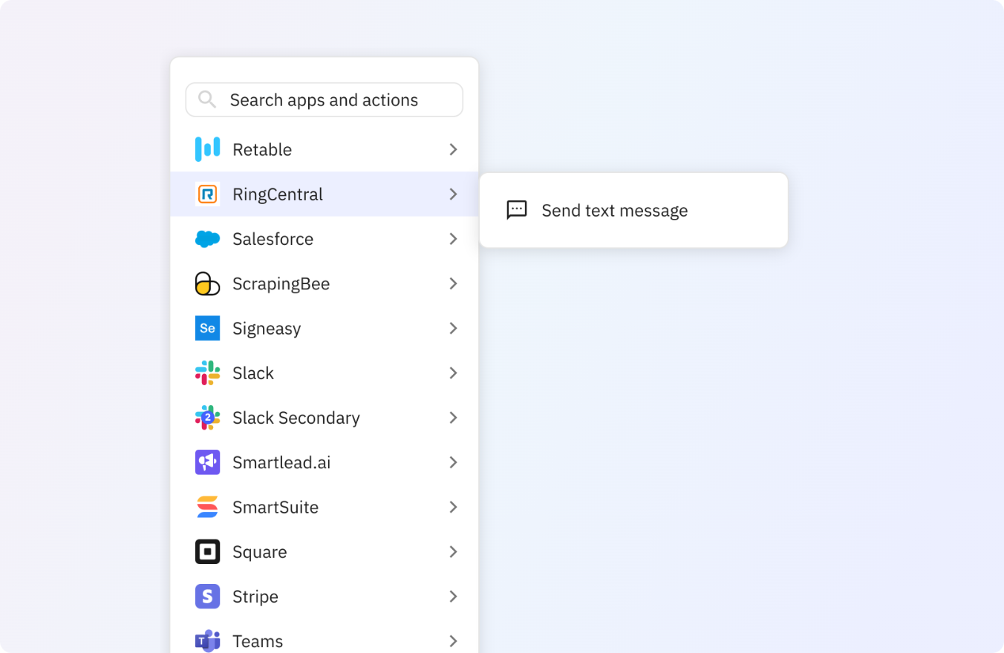Viewport: 1004px width, 653px height.
Task: Select the ScrapingBee label text
Action: [281, 283]
